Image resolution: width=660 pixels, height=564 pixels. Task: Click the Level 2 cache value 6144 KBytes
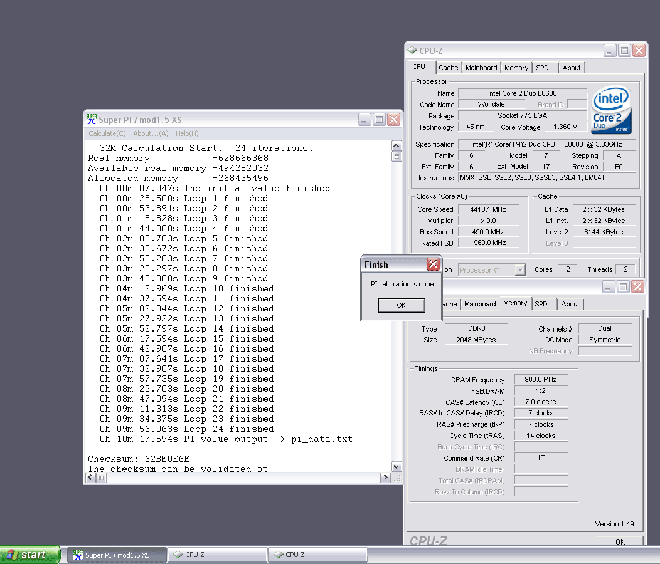pyautogui.click(x=604, y=232)
